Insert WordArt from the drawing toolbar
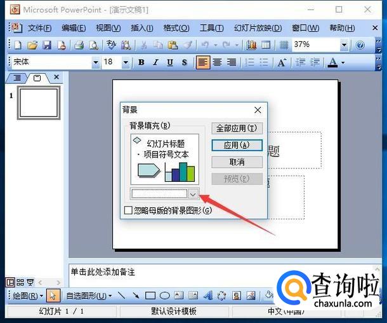Viewport: 387px width, 323px height. click(x=208, y=296)
